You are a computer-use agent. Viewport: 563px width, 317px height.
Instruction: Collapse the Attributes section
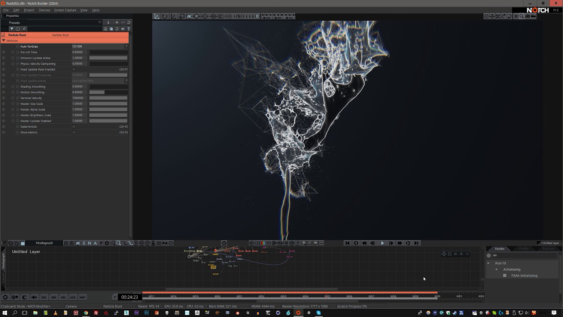[4, 41]
